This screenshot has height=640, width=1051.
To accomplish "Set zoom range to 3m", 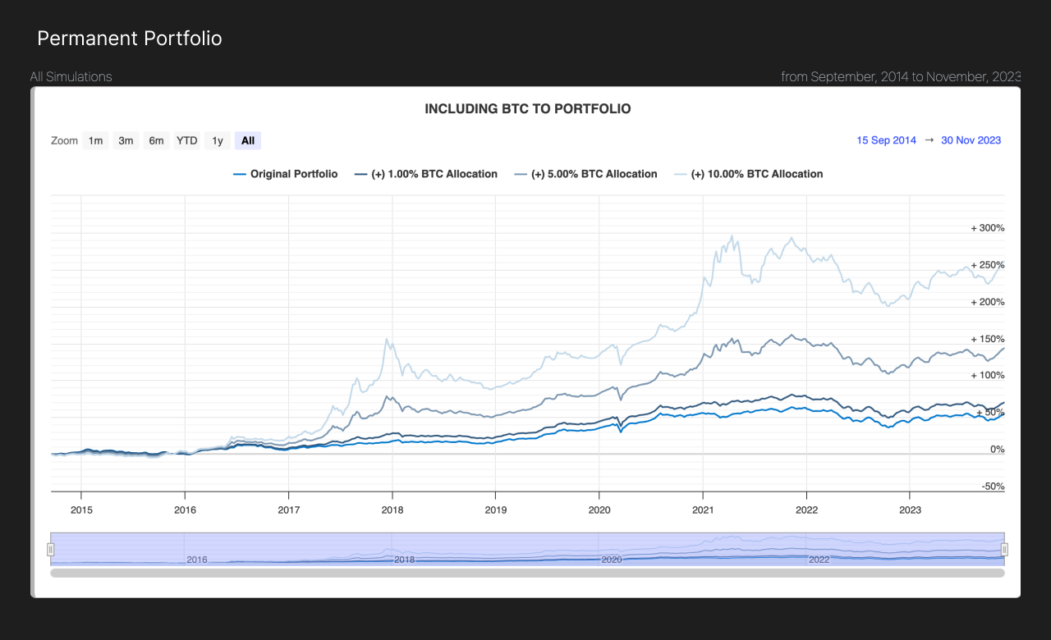I will tap(126, 140).
